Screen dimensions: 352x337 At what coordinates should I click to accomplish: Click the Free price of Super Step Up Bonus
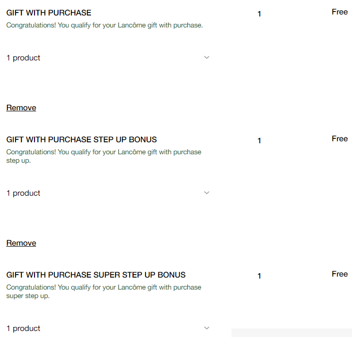coord(339,274)
